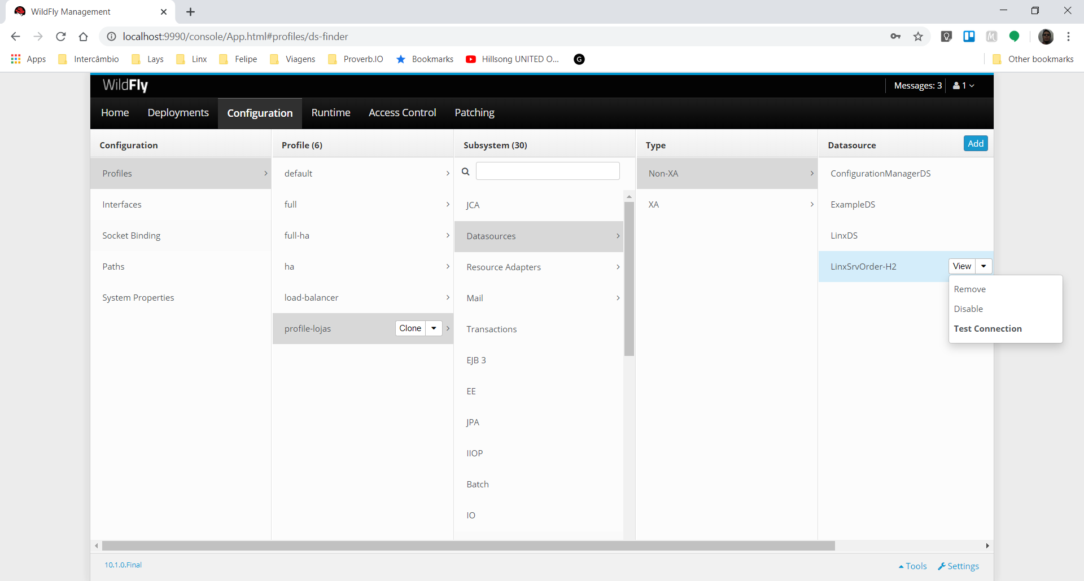
Task: Switch to the Home tab
Action: coord(115,113)
